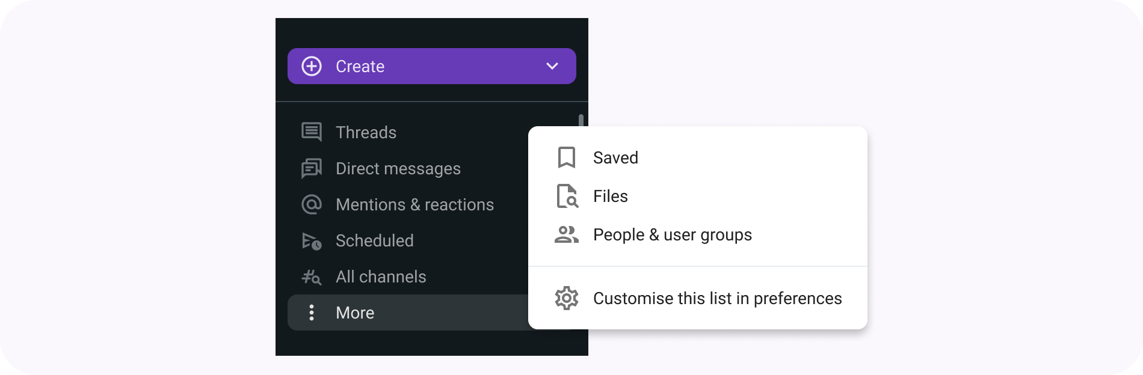This screenshot has height=375, width=1143.
Task: Click the plus icon on Create button
Action: pos(312,66)
